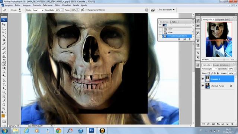
Task: Delete the layer with the Camadas trash icon
Action: (x=232, y=124)
